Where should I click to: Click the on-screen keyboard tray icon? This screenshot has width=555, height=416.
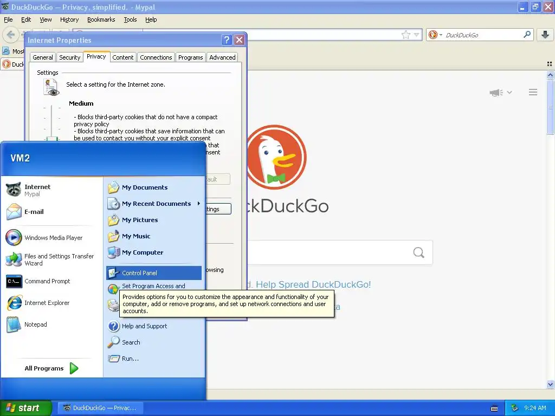494,408
